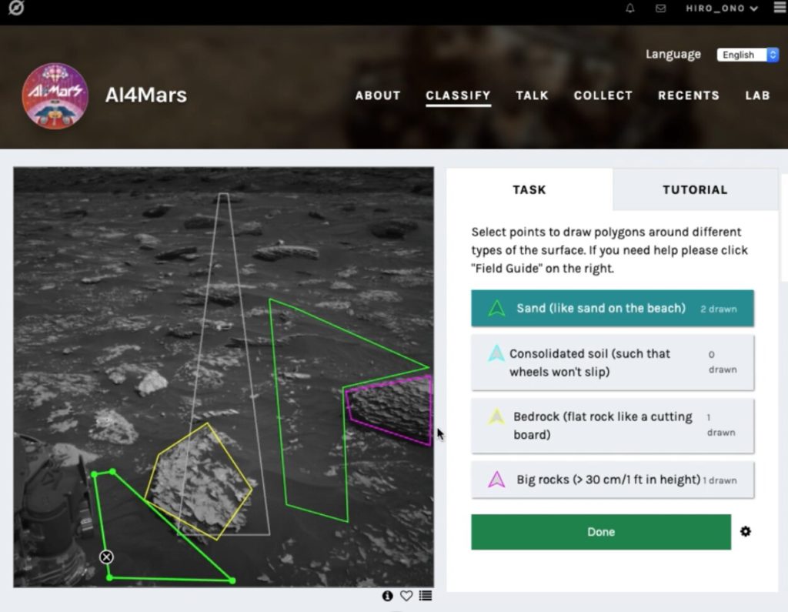788x612 pixels.
Task: Expand the HIRO_ONO account menu
Action: point(722,8)
